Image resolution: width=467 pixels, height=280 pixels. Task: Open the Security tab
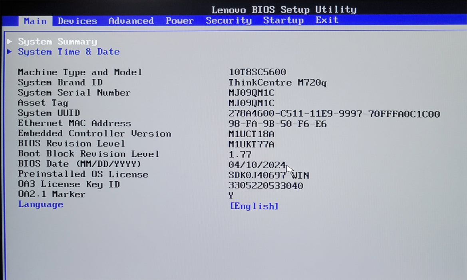[229, 20]
